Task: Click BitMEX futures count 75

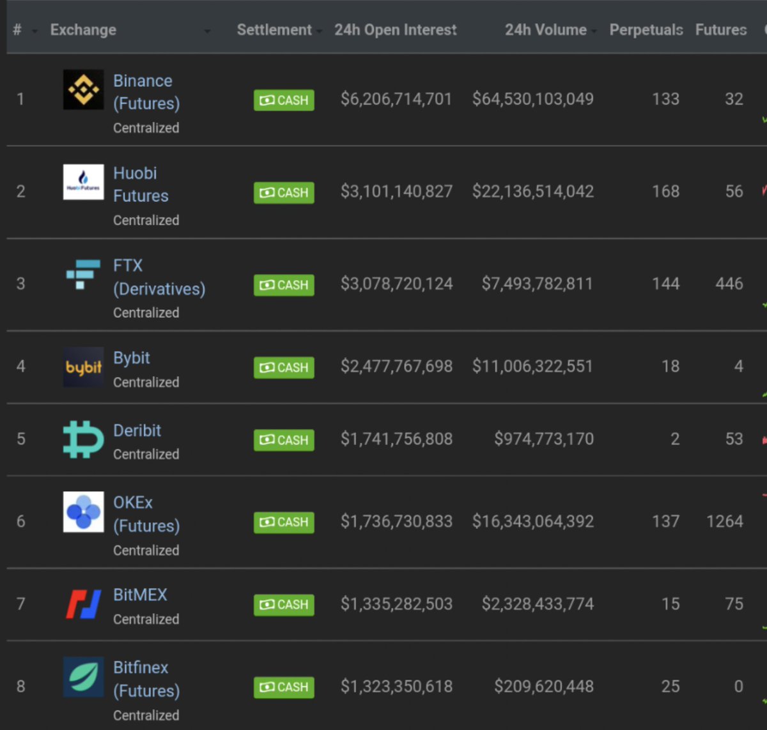Action: tap(734, 604)
